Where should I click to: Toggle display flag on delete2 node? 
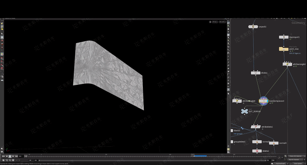(261, 151)
